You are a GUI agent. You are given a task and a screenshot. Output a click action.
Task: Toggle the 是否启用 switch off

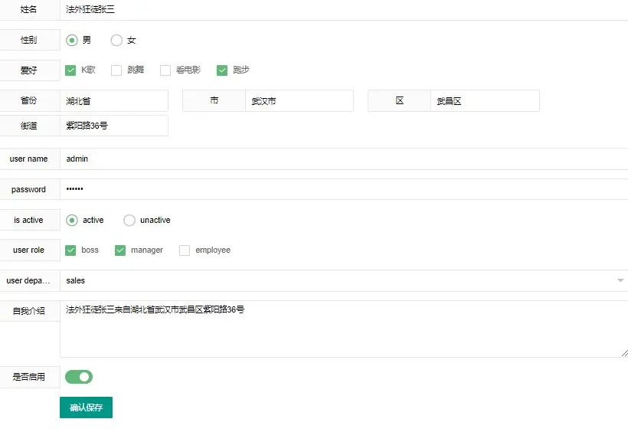pos(79,377)
